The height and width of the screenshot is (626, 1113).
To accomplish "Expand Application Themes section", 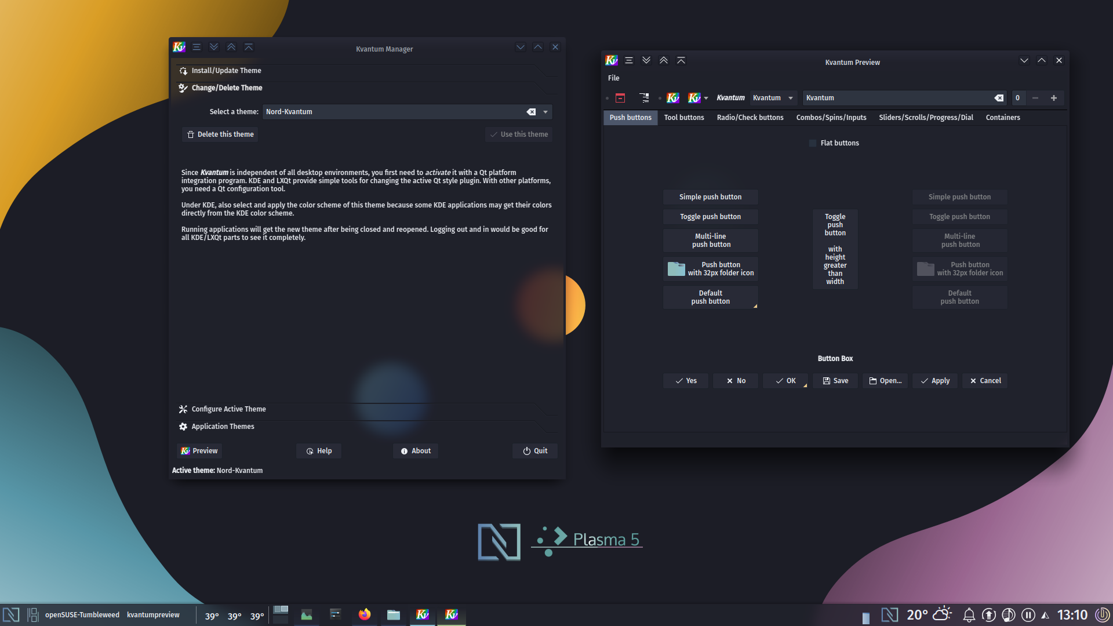I will point(367,427).
